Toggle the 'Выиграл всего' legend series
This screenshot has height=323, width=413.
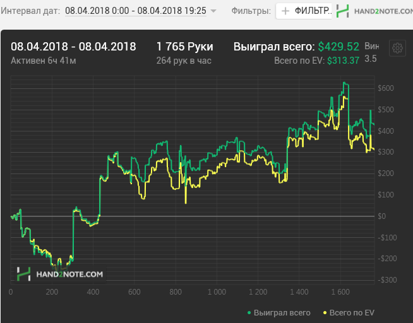(279, 313)
